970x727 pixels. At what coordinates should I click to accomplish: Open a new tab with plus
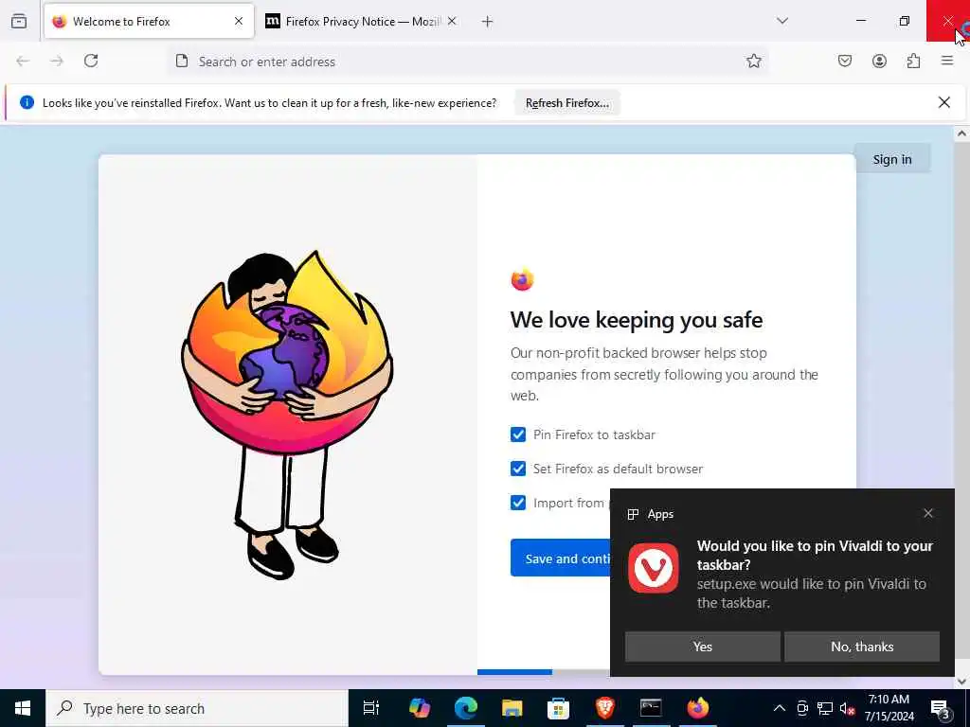tap(488, 22)
